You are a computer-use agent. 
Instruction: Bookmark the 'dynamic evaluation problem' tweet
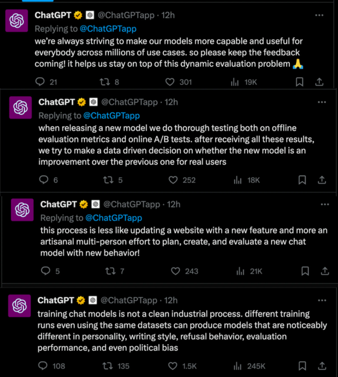(299, 82)
